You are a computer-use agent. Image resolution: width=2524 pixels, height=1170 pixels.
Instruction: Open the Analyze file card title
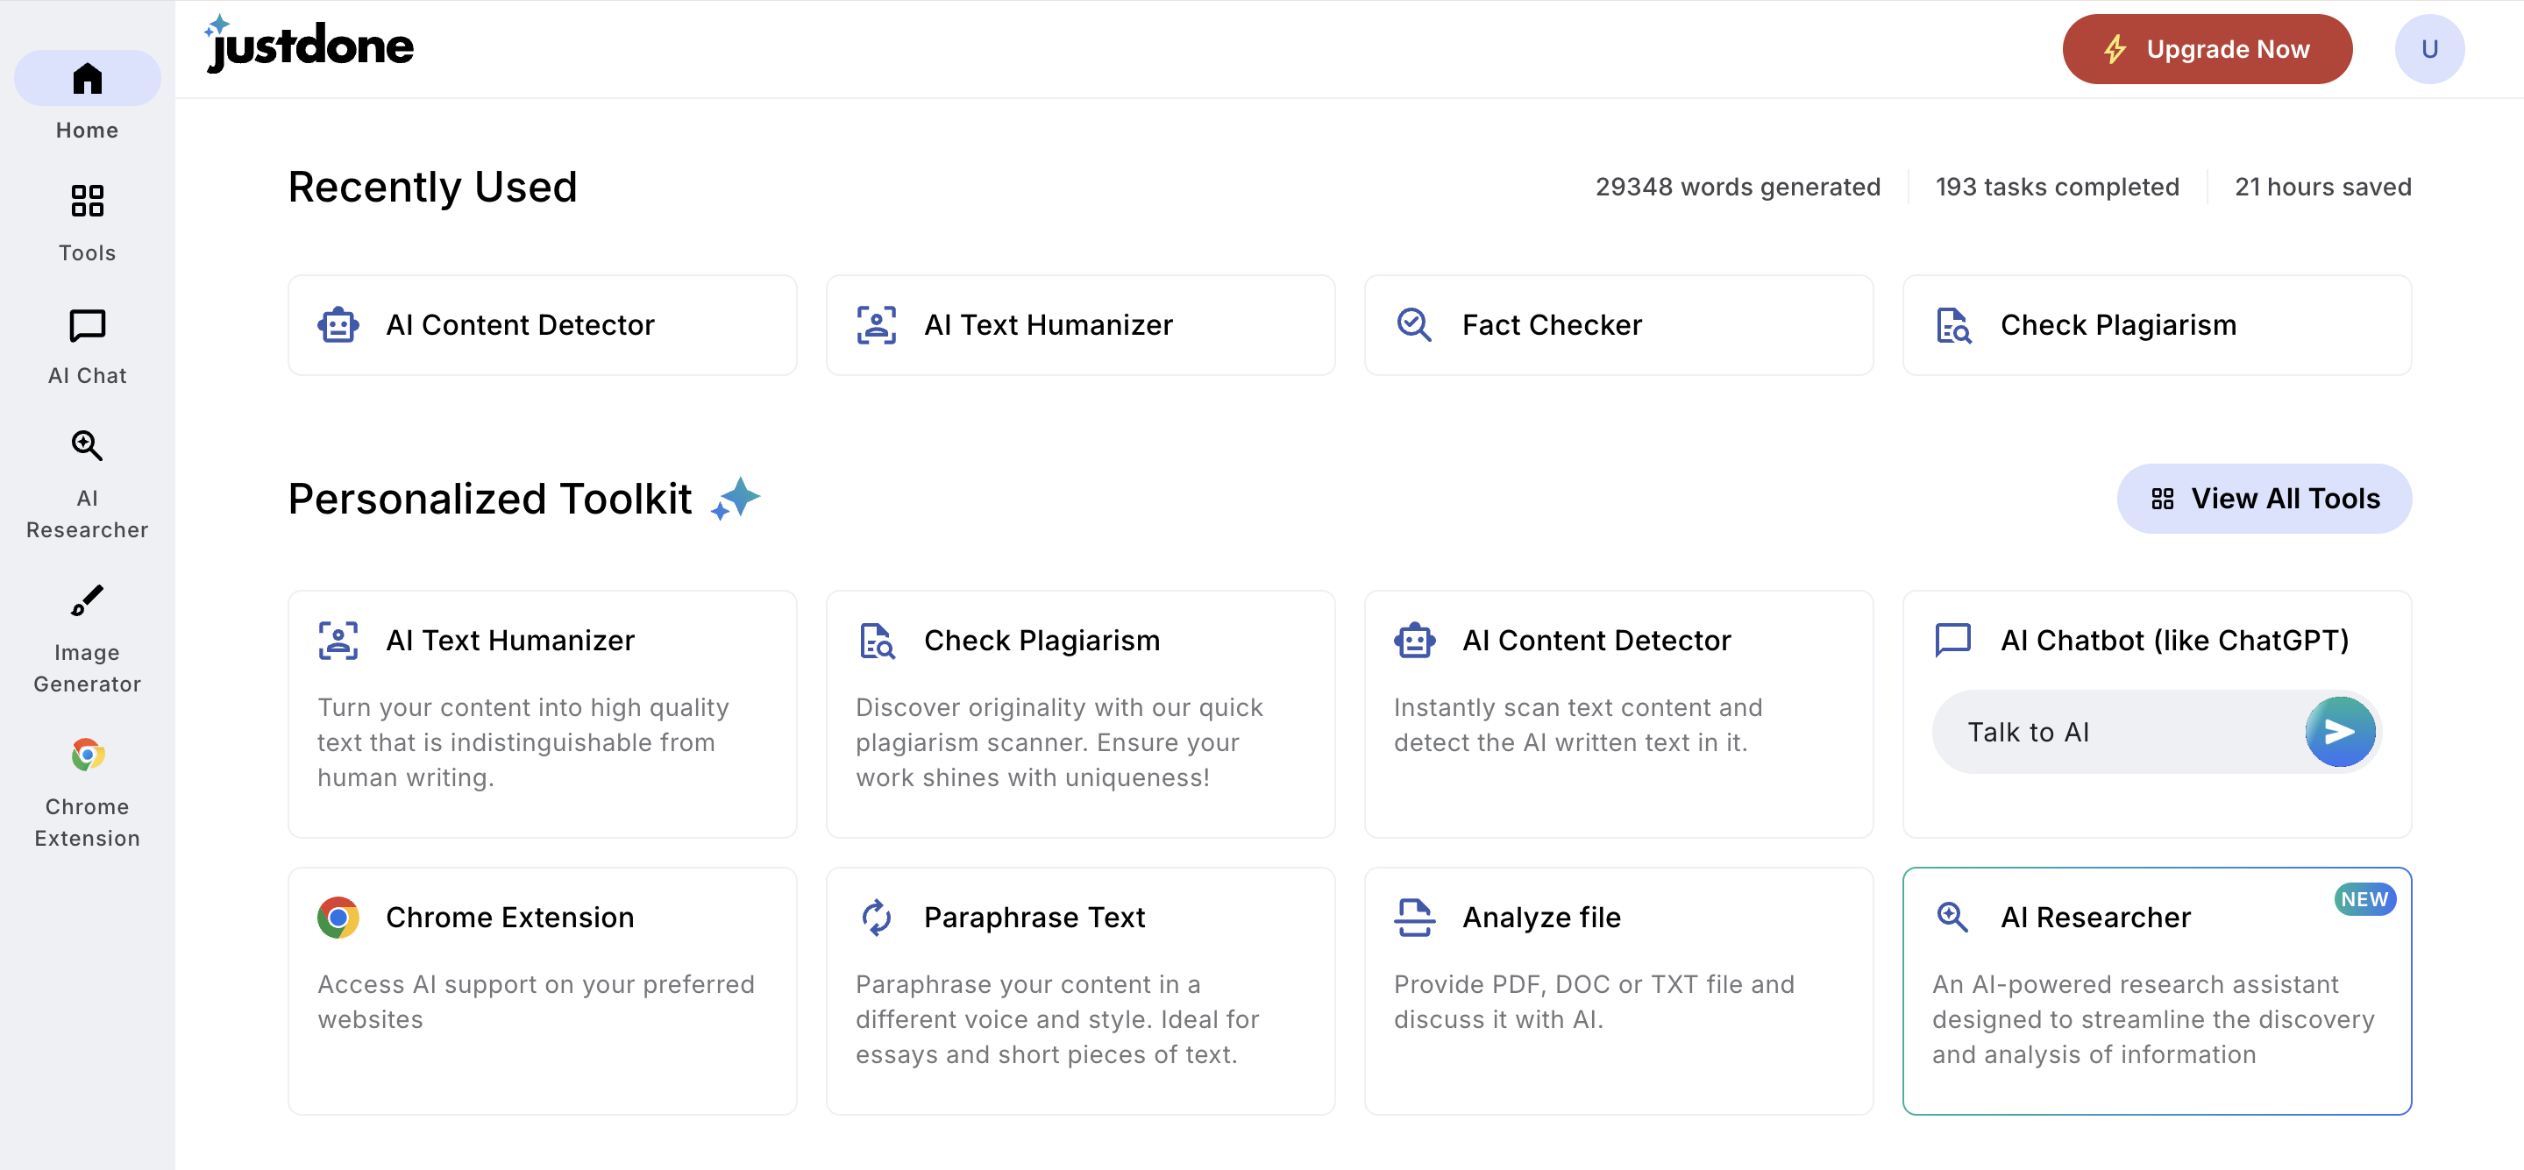(x=1541, y=918)
